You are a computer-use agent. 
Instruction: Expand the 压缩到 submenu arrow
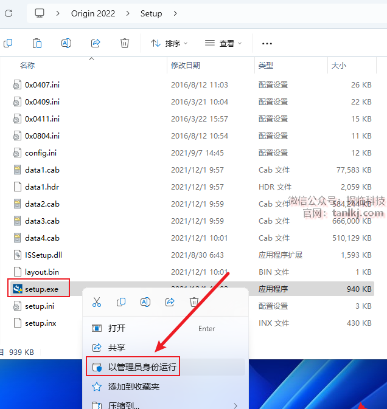coord(235,405)
